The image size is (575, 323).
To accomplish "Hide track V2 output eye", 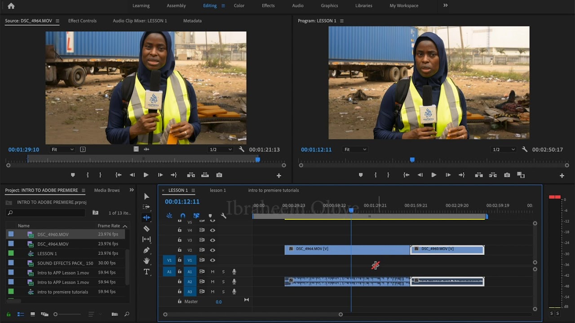I will click(x=212, y=250).
